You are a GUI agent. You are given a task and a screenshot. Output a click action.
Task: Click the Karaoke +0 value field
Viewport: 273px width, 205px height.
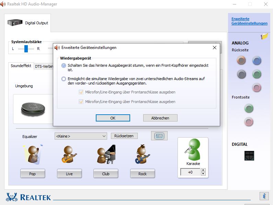click(x=190, y=172)
